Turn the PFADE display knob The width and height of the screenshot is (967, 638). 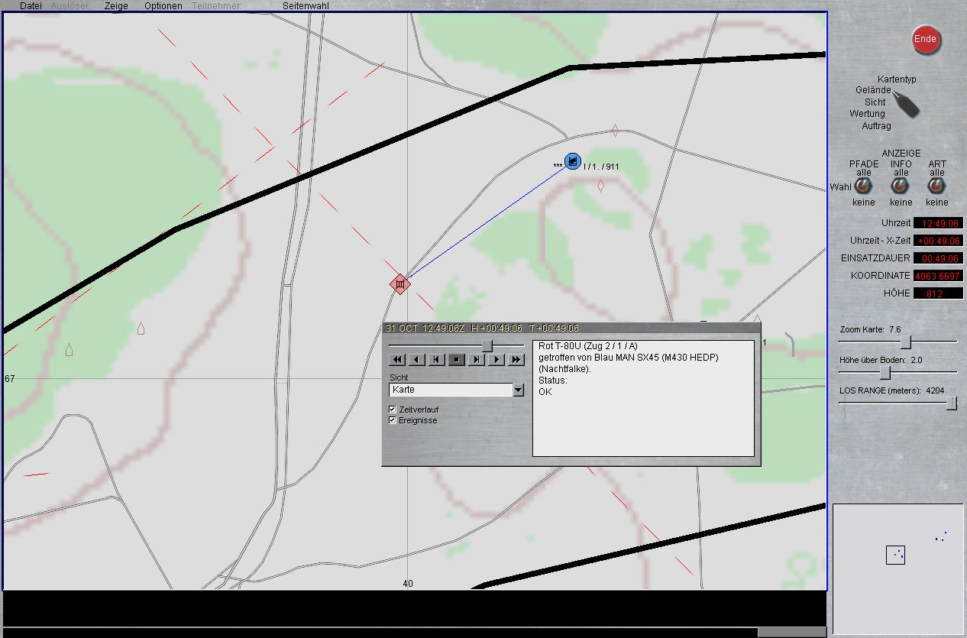[863, 186]
